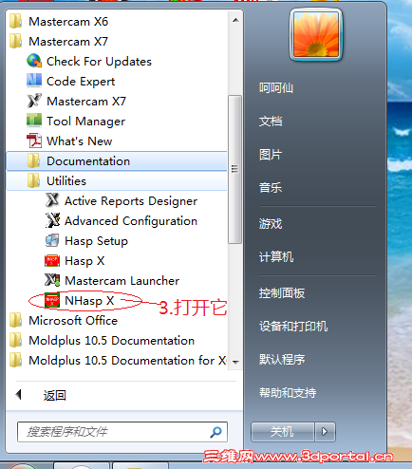Open 帮助和支持 help and support
The image size is (412, 469).
tap(288, 392)
